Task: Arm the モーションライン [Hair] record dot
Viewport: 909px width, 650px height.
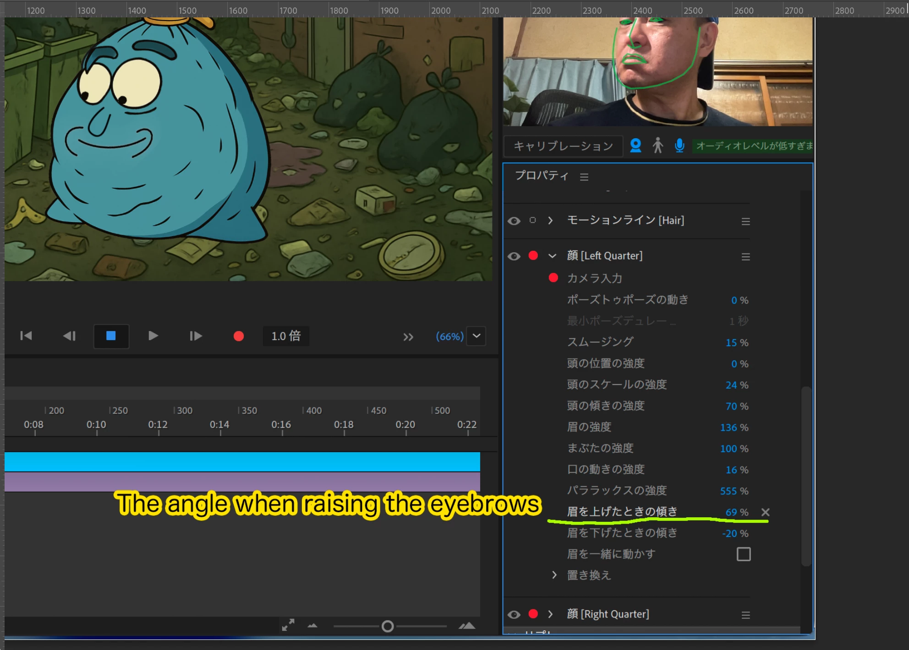Action: pos(532,220)
